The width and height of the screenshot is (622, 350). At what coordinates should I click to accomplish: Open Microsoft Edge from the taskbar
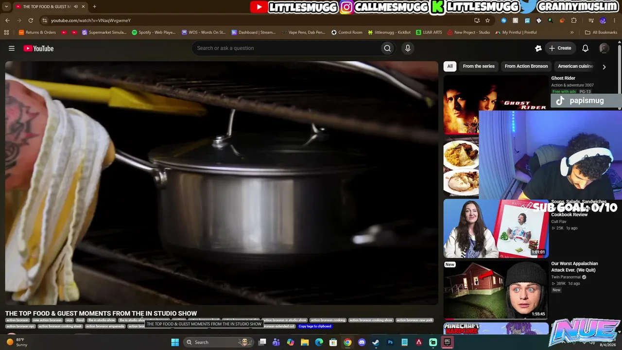319,342
